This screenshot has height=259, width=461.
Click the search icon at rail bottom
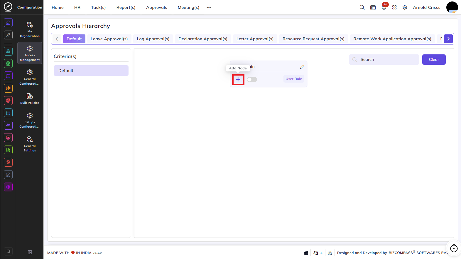[8, 251]
